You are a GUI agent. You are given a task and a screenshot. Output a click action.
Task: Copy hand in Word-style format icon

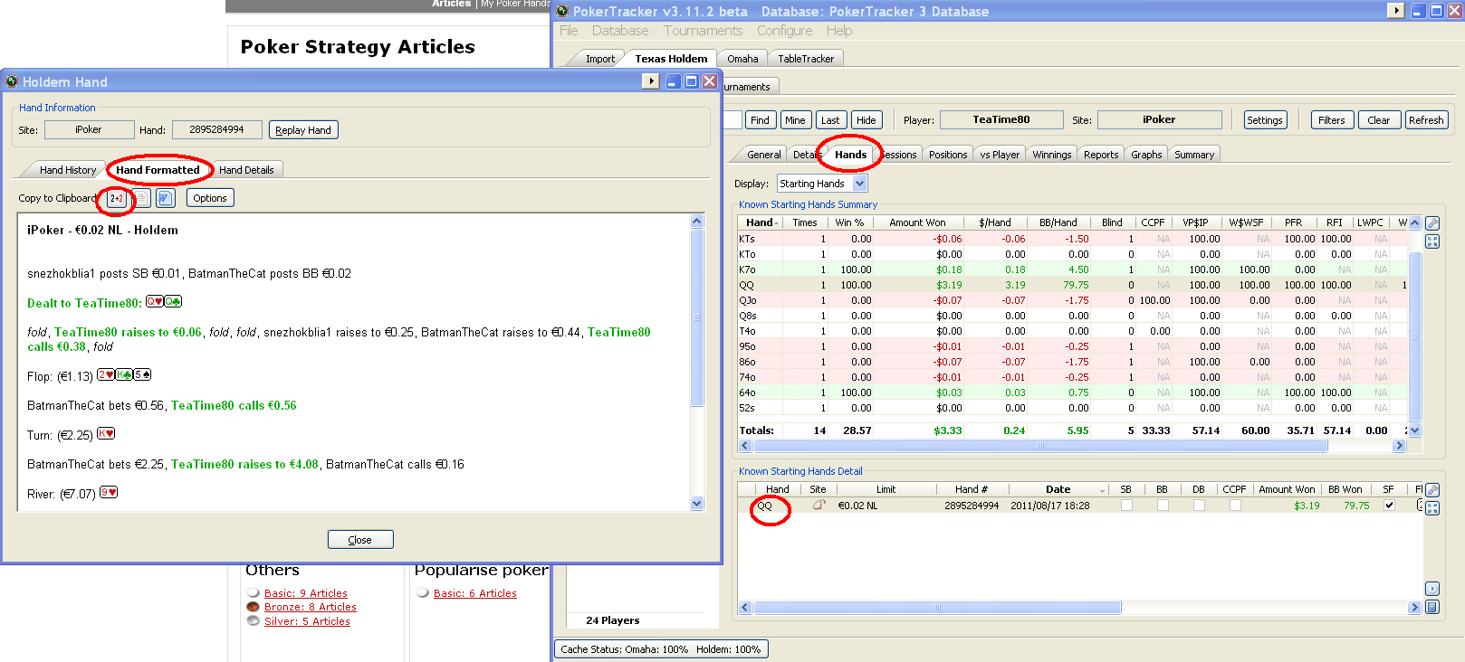click(165, 198)
